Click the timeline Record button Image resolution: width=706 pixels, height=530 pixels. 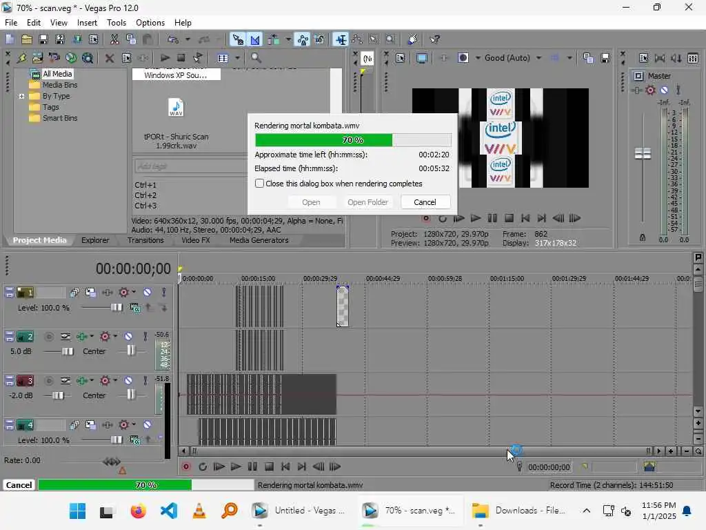coord(186,467)
